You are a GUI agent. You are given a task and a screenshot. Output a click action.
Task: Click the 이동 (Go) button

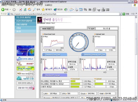pyautogui.click(x=126, y=14)
